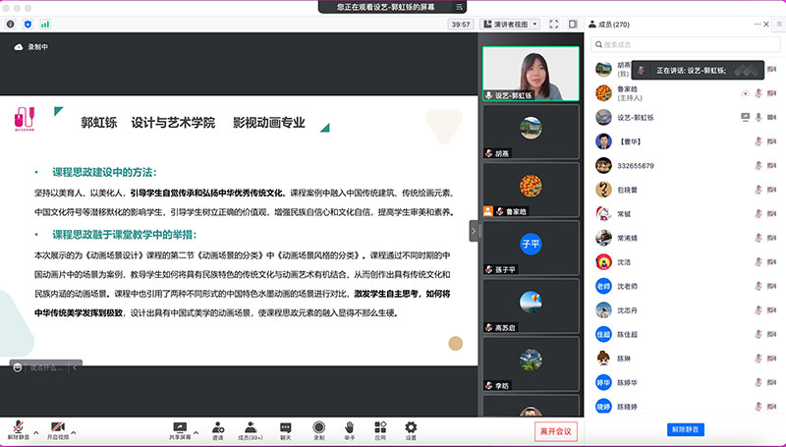Image resolution: width=786 pixels, height=447 pixels.
Task: Turn on the camera video
Action: (59, 429)
